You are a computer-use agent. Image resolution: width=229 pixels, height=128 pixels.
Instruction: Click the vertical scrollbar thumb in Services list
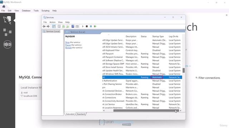184,70
